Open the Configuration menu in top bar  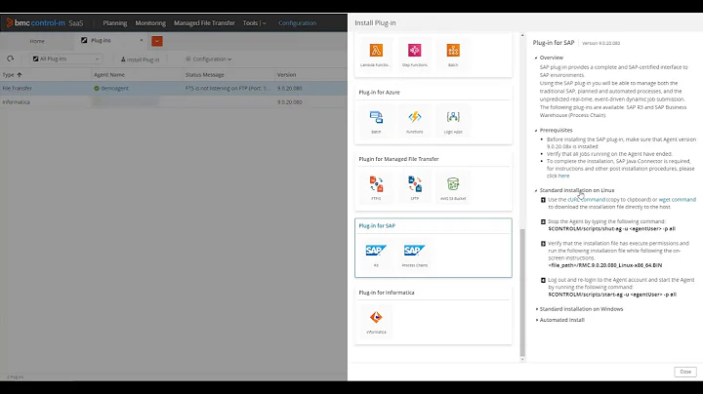click(297, 22)
